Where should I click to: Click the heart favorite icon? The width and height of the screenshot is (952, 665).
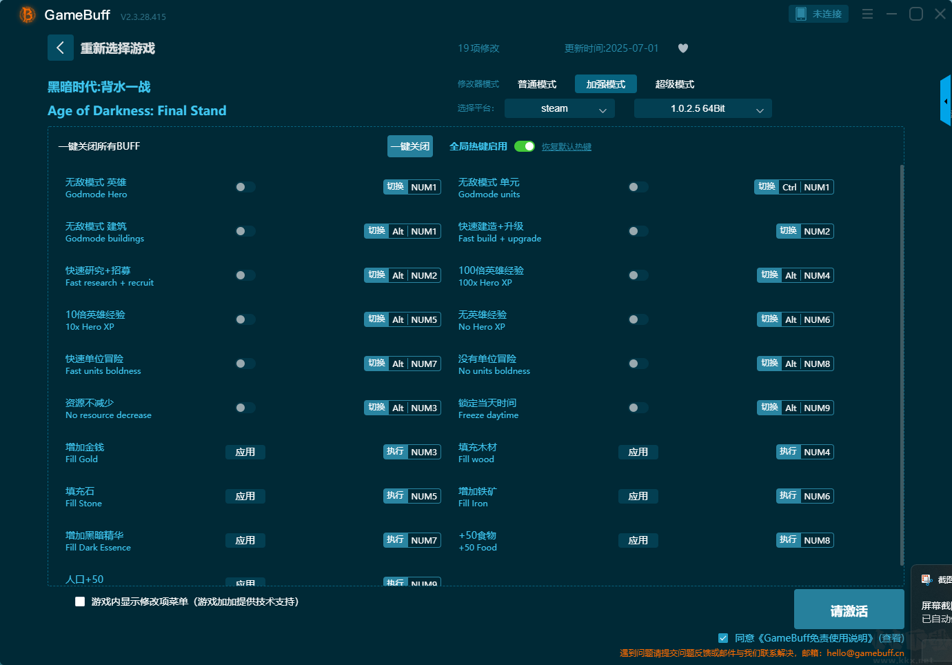(683, 48)
